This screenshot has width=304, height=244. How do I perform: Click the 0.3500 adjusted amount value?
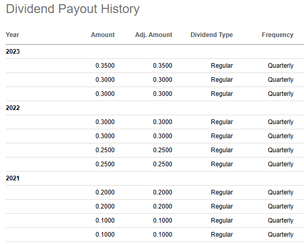click(x=163, y=66)
